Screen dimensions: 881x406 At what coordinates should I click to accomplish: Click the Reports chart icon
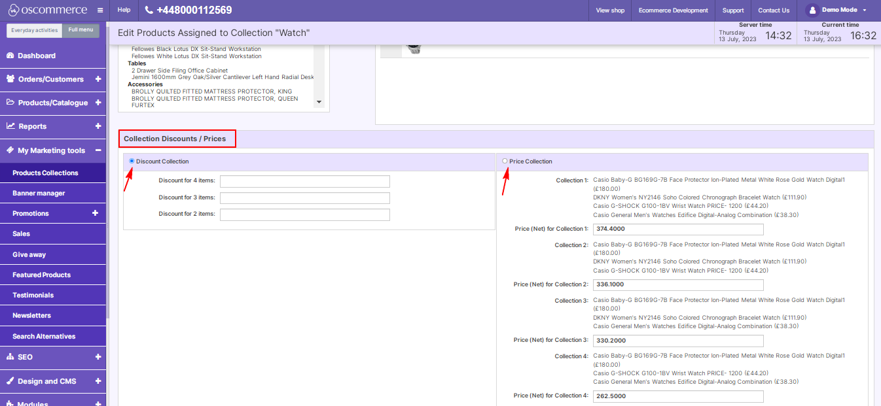click(10, 126)
